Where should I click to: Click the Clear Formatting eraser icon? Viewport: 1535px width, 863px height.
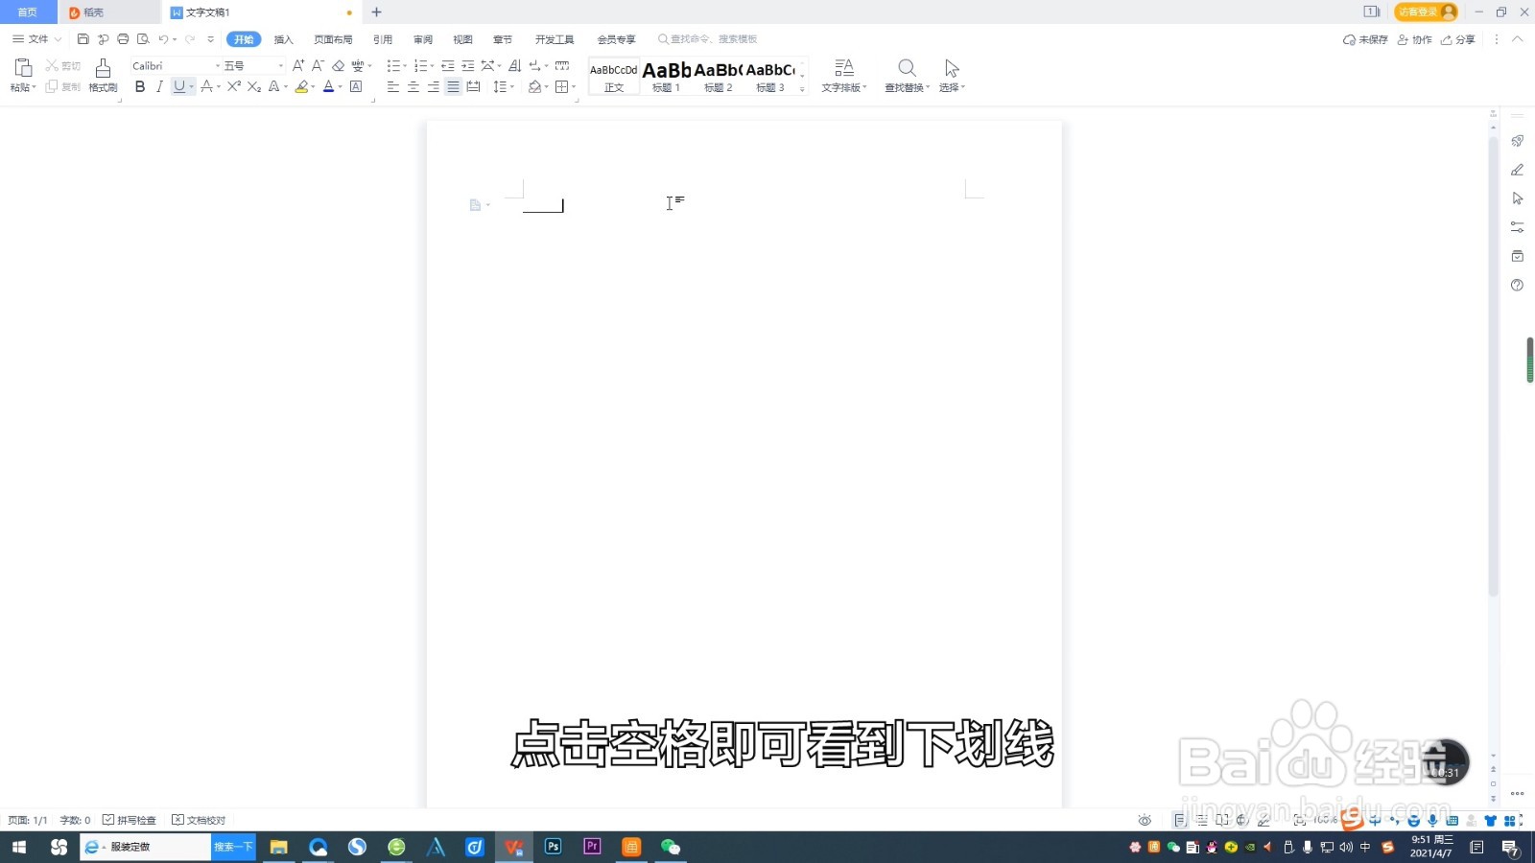(338, 65)
